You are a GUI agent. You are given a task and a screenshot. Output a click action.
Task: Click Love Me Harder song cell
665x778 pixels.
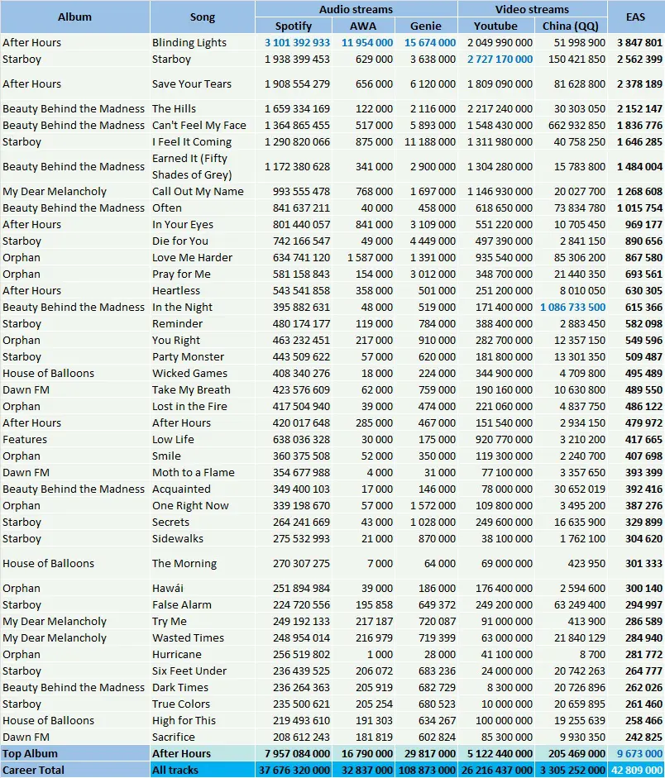point(203,257)
